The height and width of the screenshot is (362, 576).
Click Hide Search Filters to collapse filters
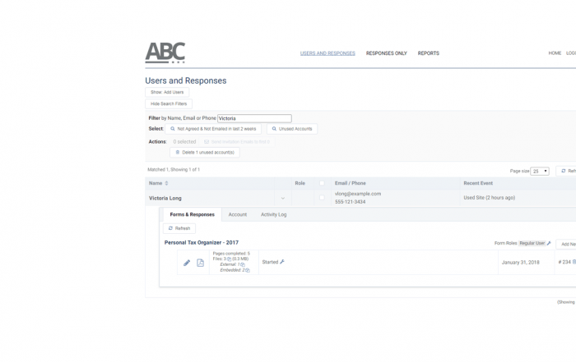tap(169, 104)
